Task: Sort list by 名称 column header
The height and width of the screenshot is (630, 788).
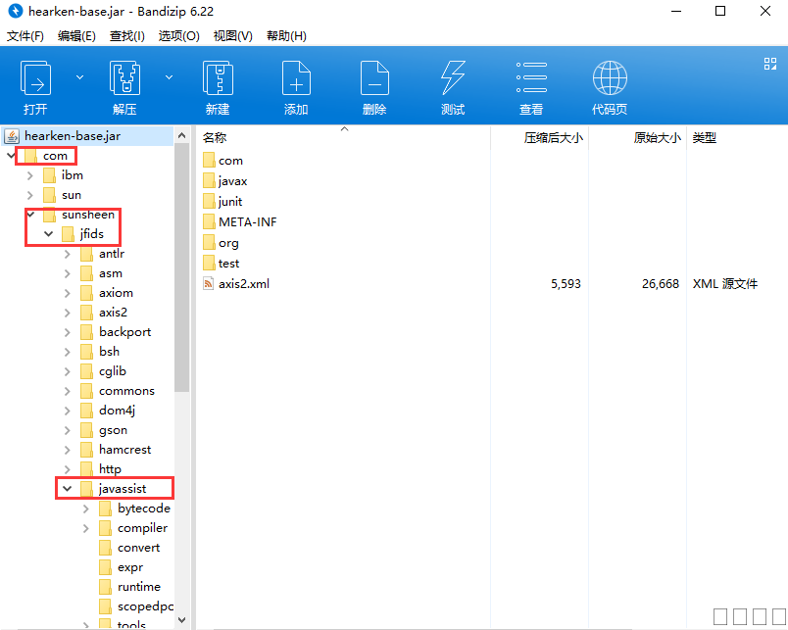Action: pos(215,138)
